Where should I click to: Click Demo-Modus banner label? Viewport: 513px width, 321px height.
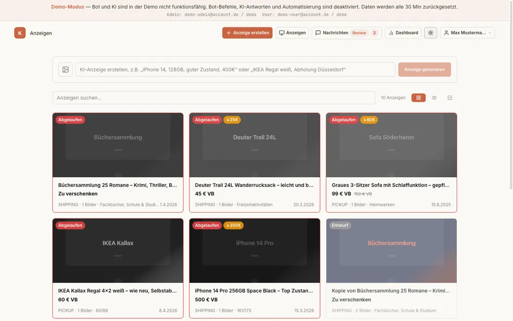pyautogui.click(x=67, y=7)
